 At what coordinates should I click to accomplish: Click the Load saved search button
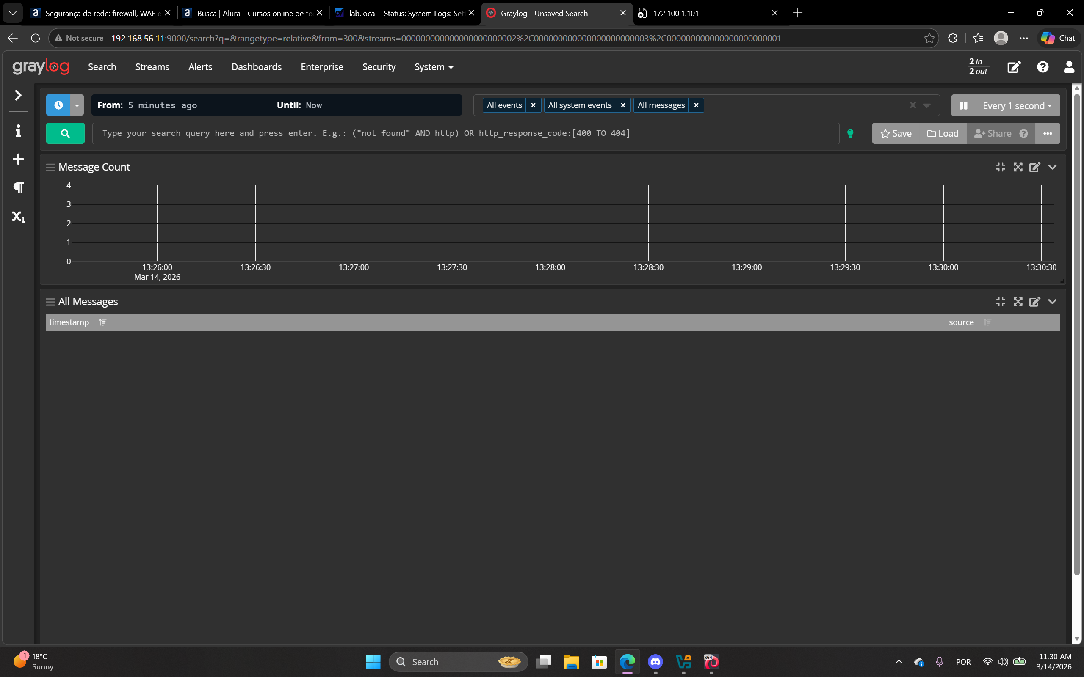tap(943, 133)
